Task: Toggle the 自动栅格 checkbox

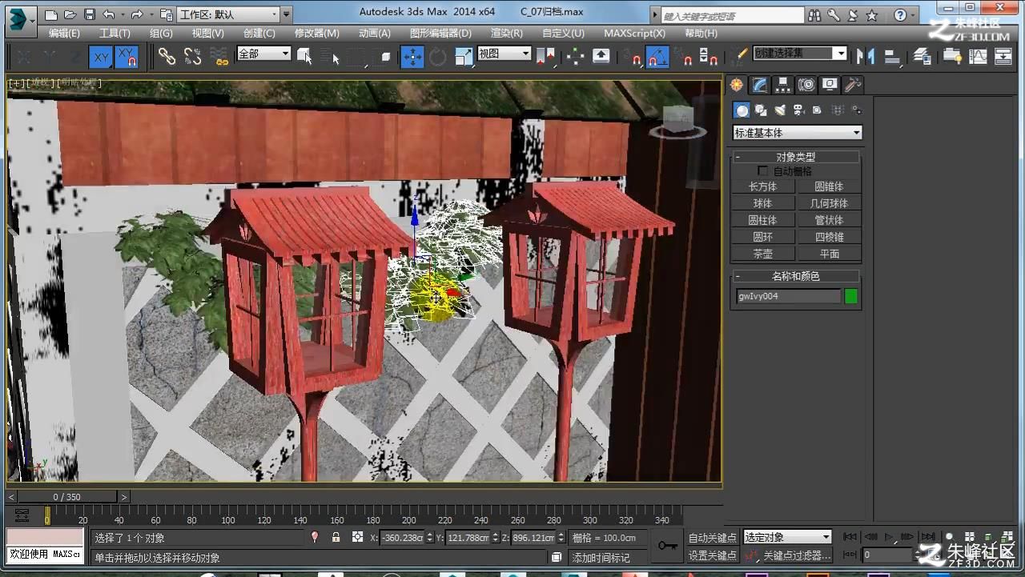Action: point(762,171)
